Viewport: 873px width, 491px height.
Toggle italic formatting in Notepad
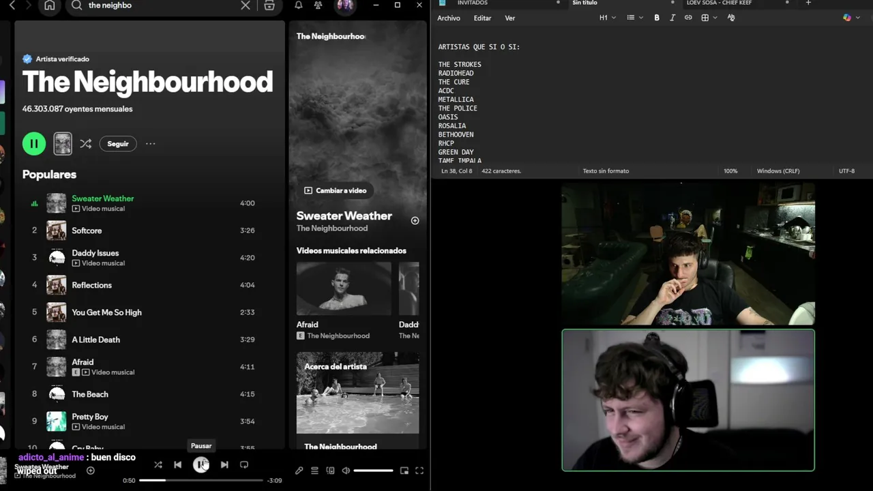pos(672,18)
